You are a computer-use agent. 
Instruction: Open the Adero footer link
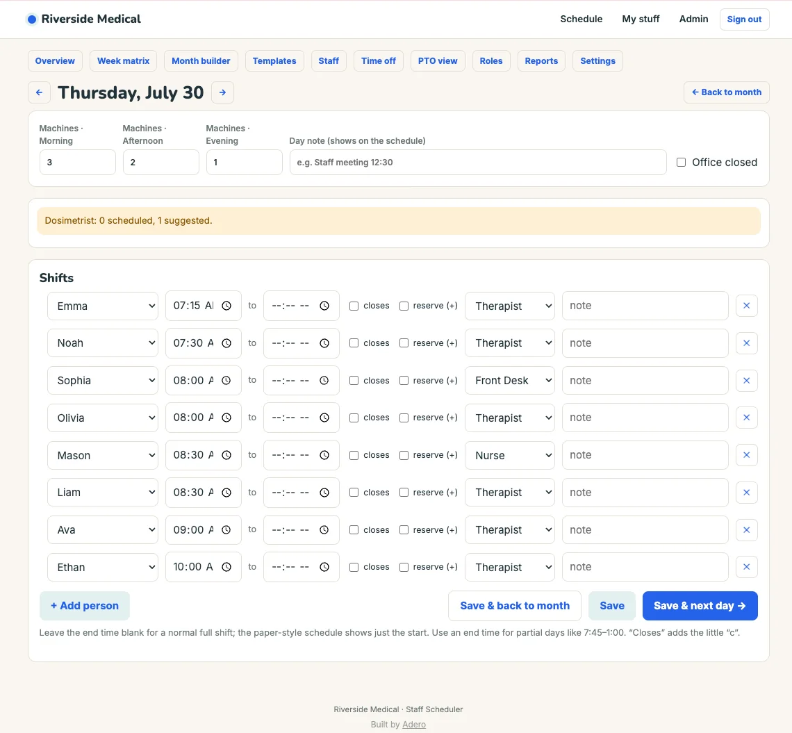coord(413,725)
